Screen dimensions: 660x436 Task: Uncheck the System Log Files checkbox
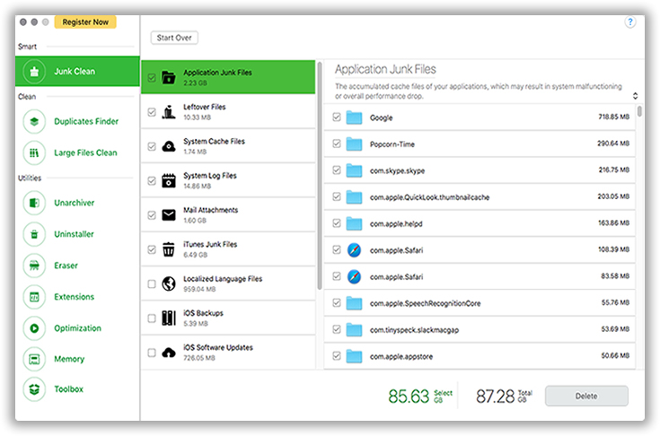click(152, 181)
